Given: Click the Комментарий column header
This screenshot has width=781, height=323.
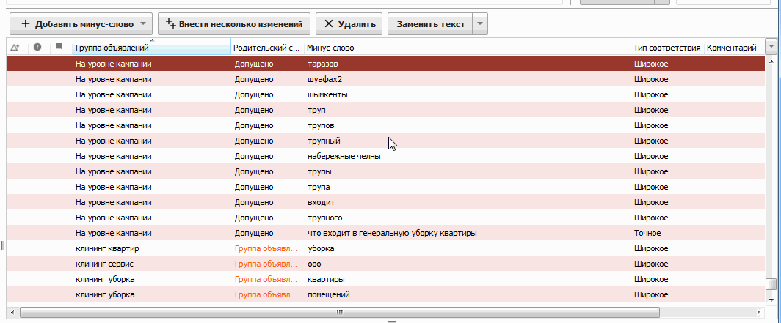Looking at the screenshot, I should [731, 48].
